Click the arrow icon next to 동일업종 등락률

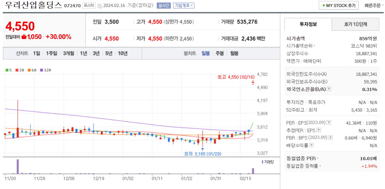pyautogui.click(x=320, y=166)
